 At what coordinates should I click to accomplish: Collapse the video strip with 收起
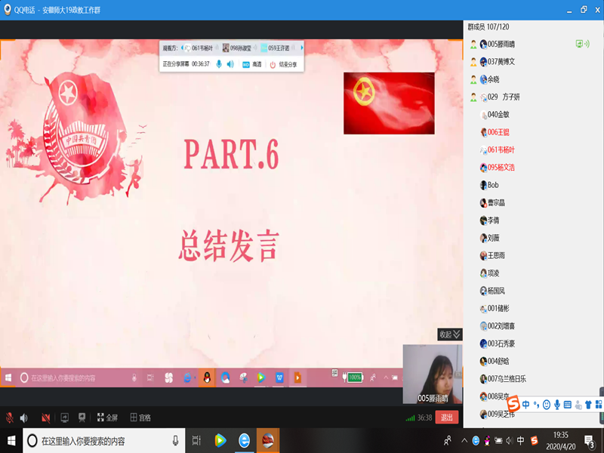[x=449, y=334]
